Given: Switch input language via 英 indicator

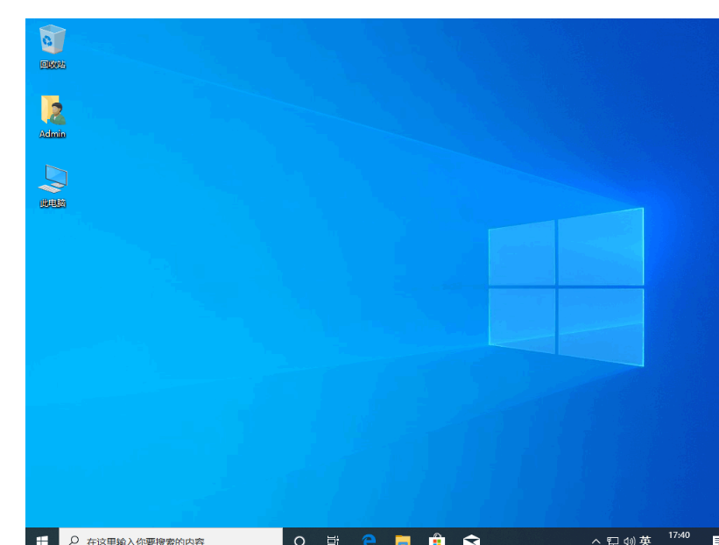Looking at the screenshot, I should [645, 541].
